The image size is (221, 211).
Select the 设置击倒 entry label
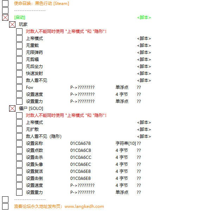[34, 178]
